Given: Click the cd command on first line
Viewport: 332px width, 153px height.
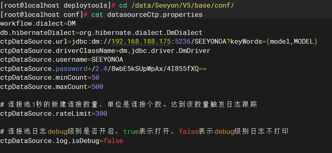Looking at the screenshot, I should [x=123, y=6].
